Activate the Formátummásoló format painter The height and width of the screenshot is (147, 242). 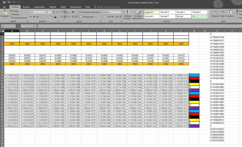[x=18, y=18]
